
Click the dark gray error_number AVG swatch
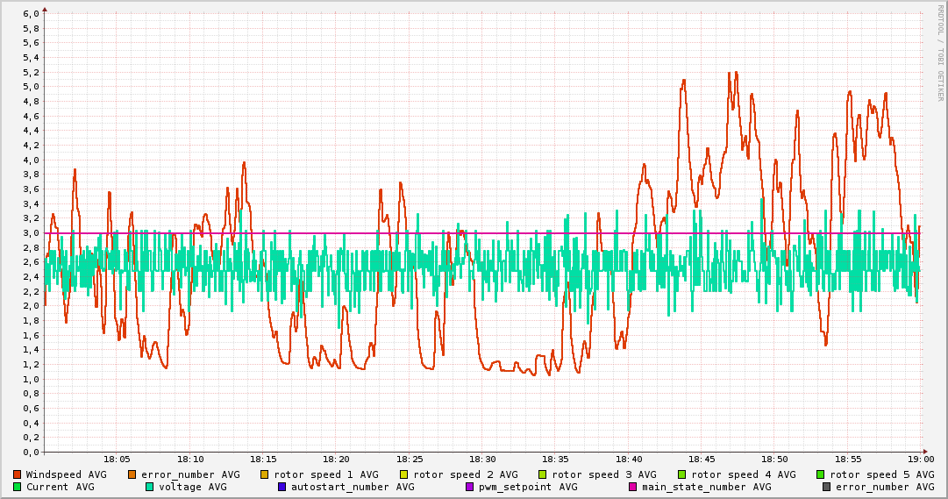point(827,487)
